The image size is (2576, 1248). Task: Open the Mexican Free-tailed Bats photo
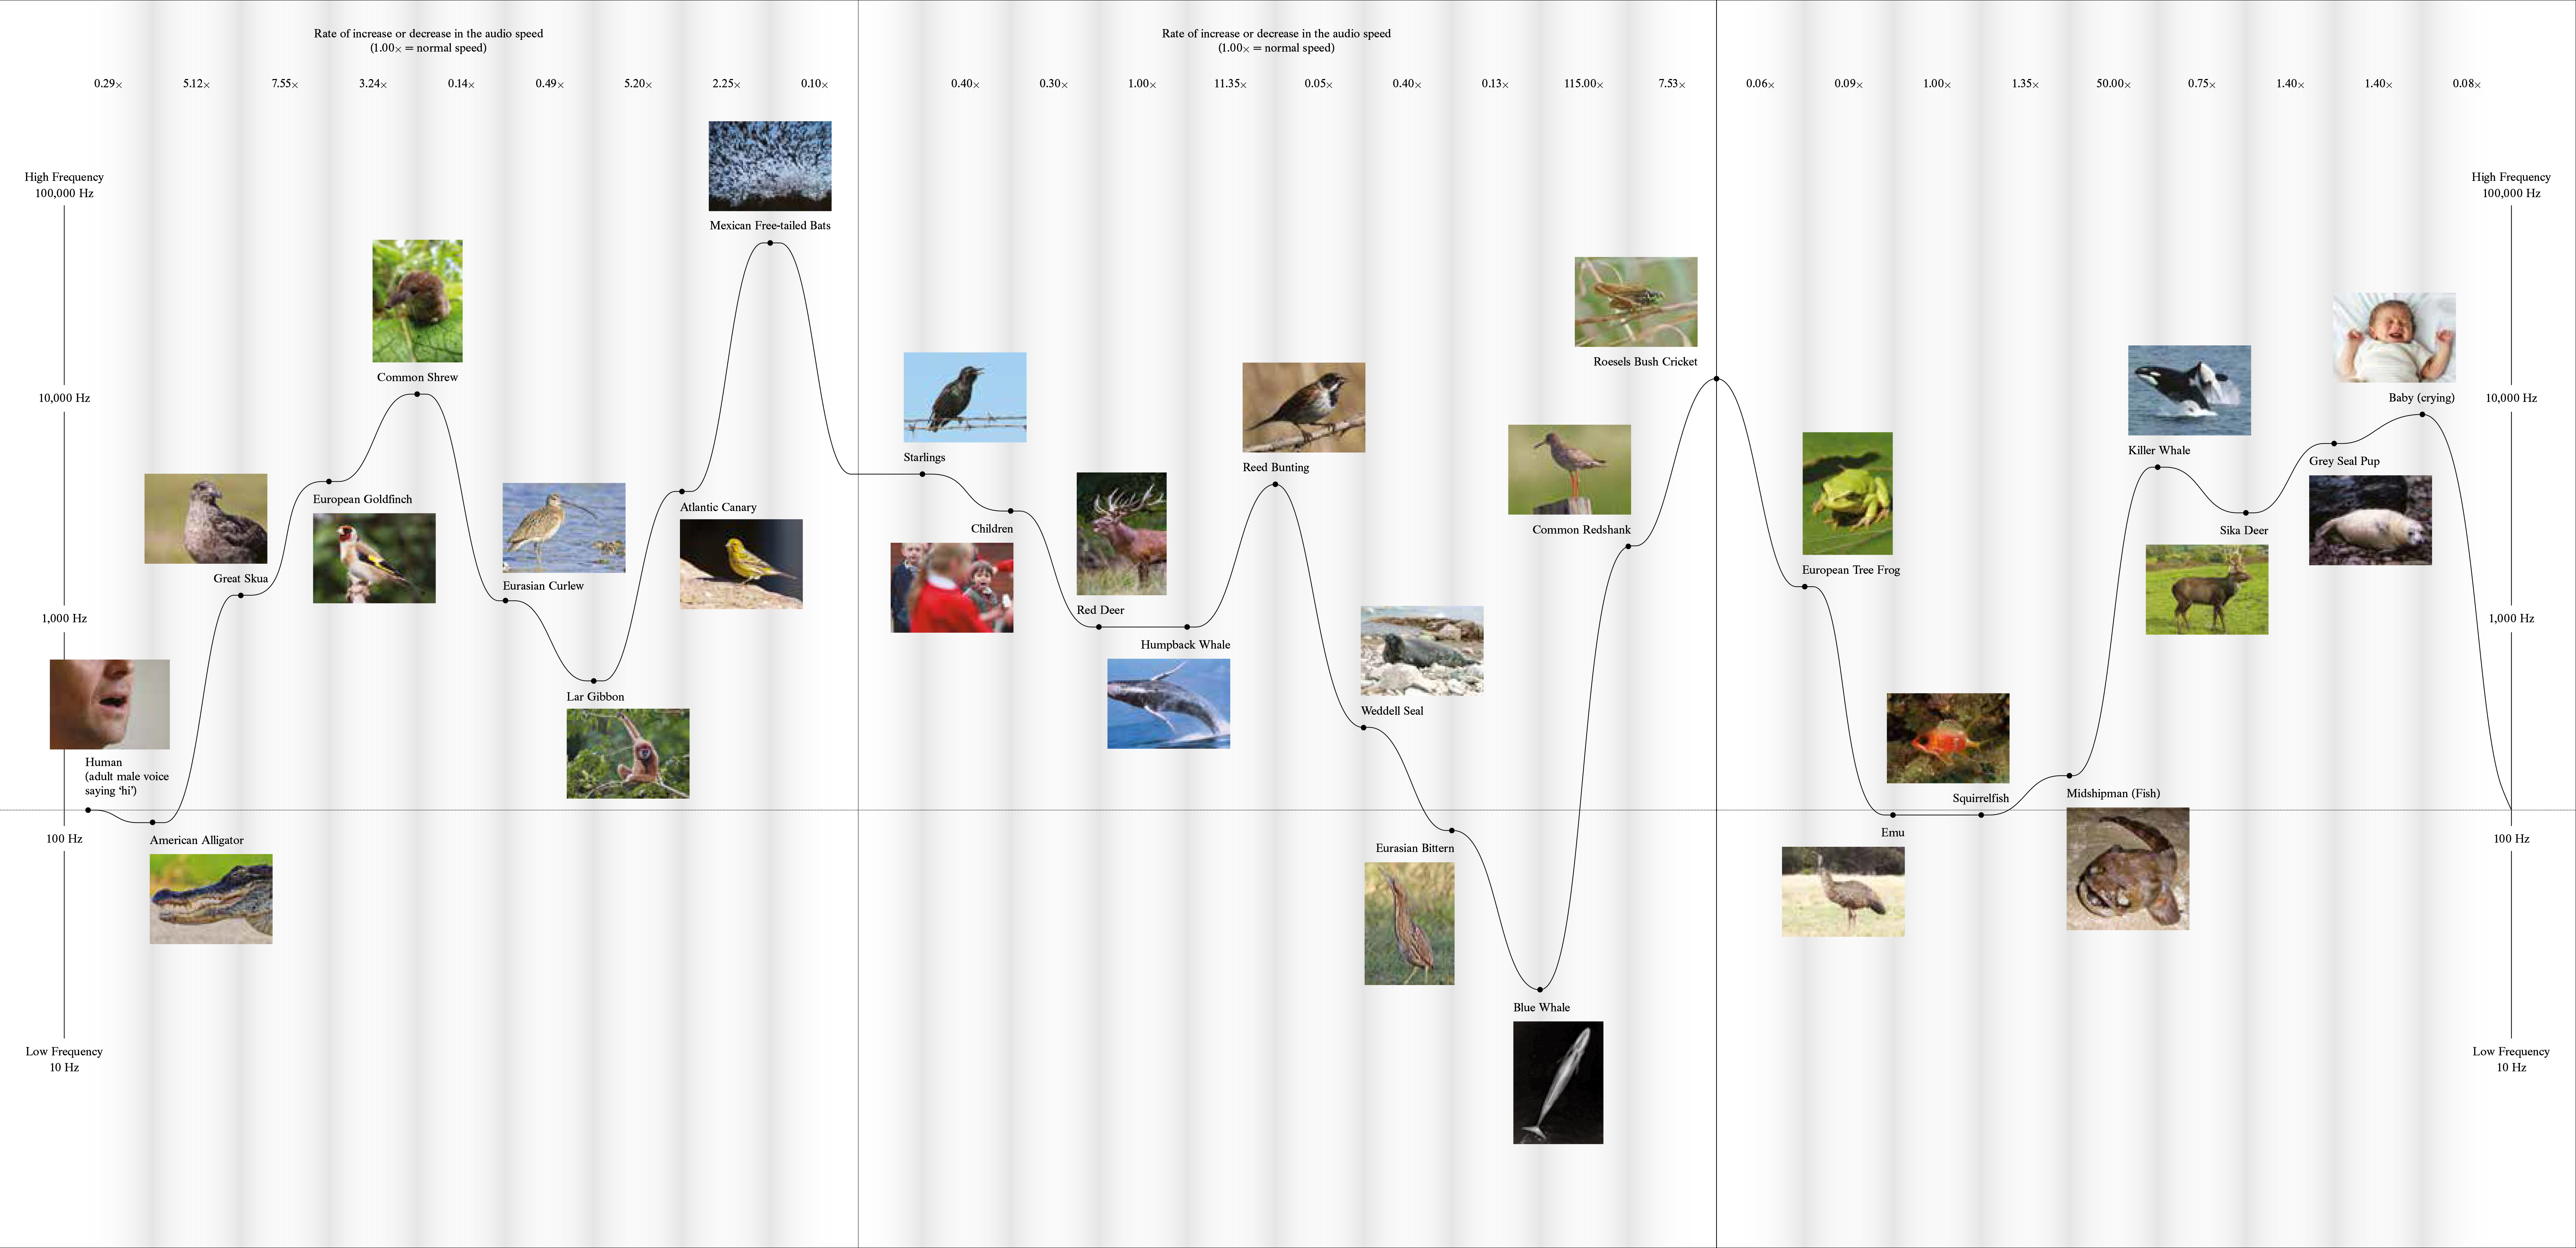[770, 166]
